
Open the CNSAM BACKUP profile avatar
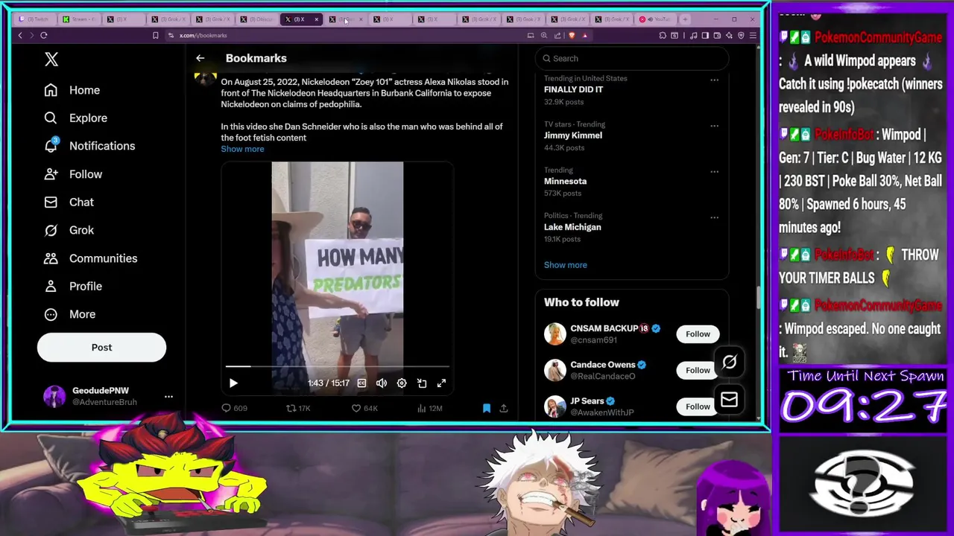[555, 334]
